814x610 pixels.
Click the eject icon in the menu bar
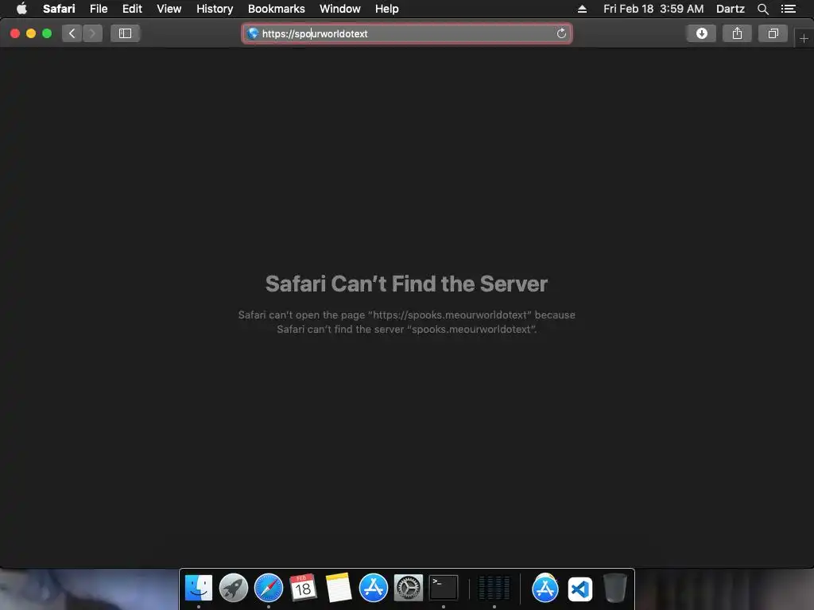point(582,9)
